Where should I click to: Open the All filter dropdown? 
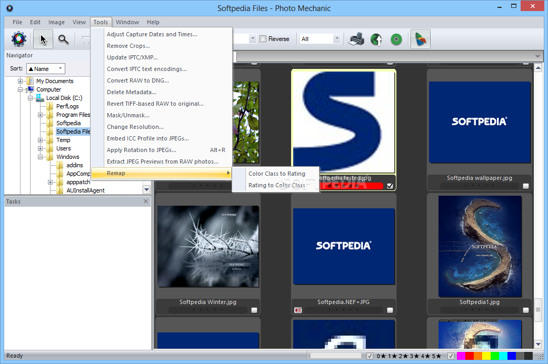pos(336,38)
